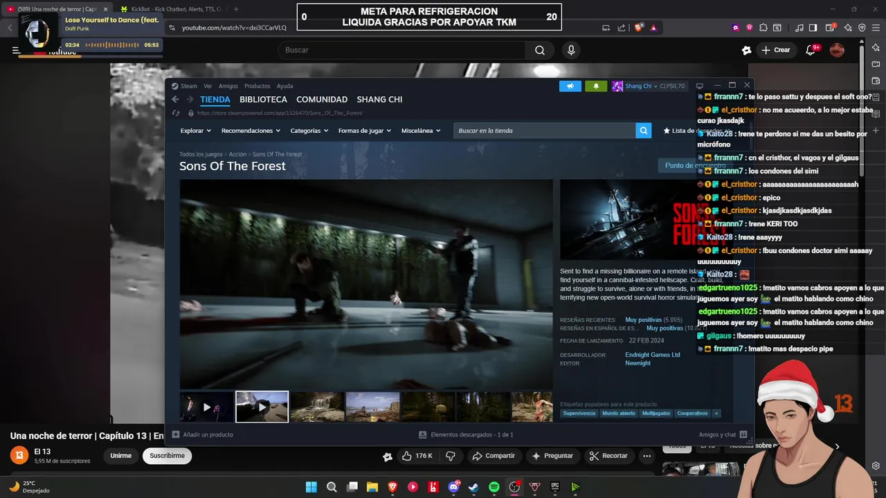Select waterfall screenshot thumbnail in Steam gallery
Screen dimensions: 886x498
point(317,407)
